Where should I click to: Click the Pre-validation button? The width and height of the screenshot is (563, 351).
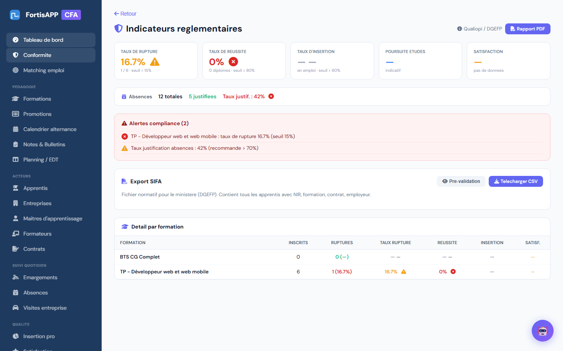(x=461, y=181)
